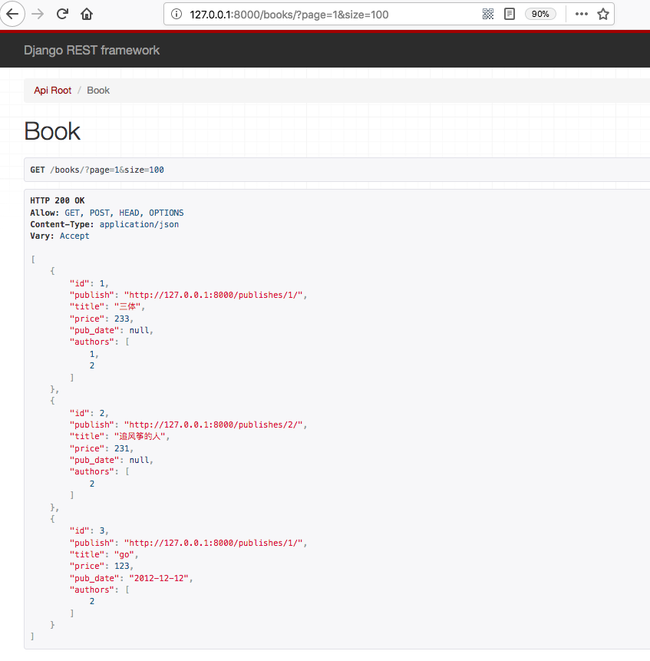Follow the publishes/1 URL in book id 3
The image size is (650, 661).
click(x=213, y=543)
